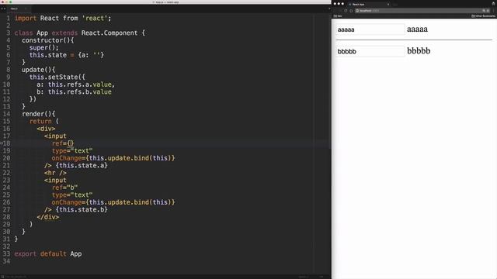497x279 pixels.
Task: Click the sidebar toggle icon in status bar
Action: click(2, 277)
